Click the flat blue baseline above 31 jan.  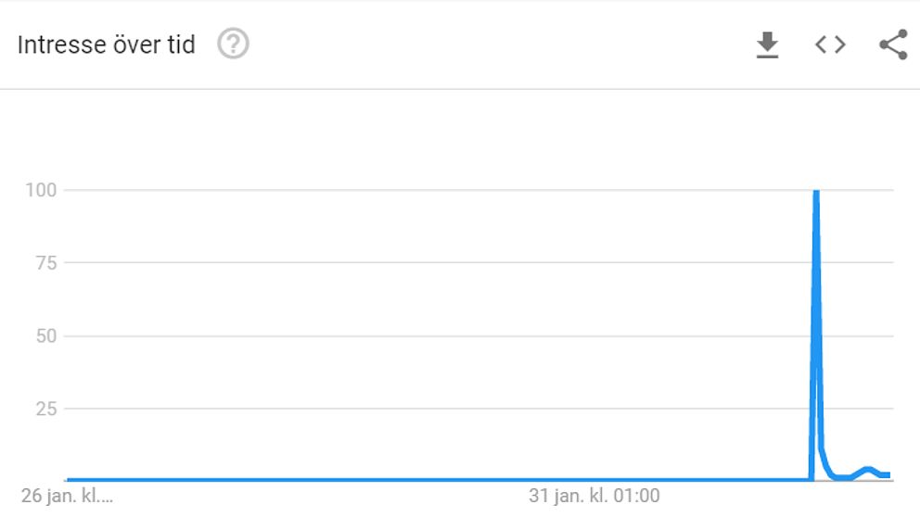[594, 480]
